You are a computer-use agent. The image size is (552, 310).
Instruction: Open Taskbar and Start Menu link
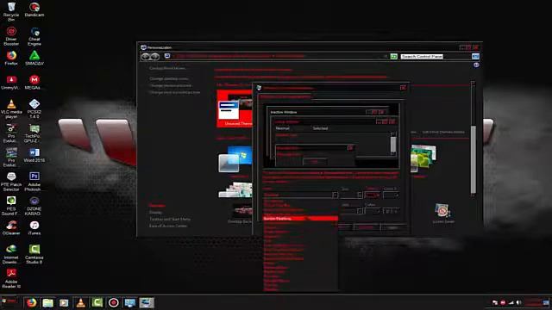point(170,219)
